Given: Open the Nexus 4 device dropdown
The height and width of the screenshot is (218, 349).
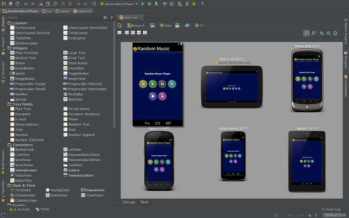Looking at the screenshot, I should [x=137, y=26].
